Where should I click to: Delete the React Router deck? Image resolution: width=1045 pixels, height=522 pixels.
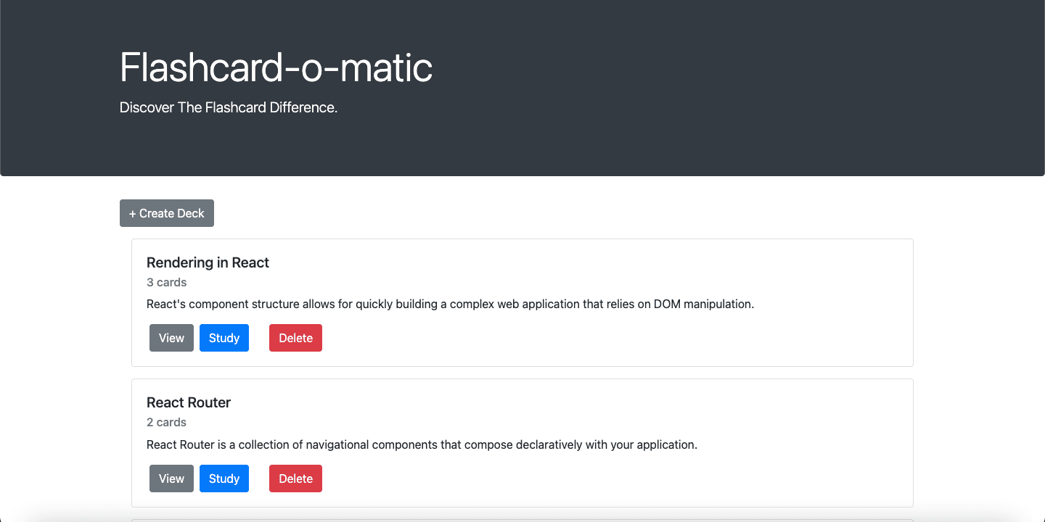295,478
